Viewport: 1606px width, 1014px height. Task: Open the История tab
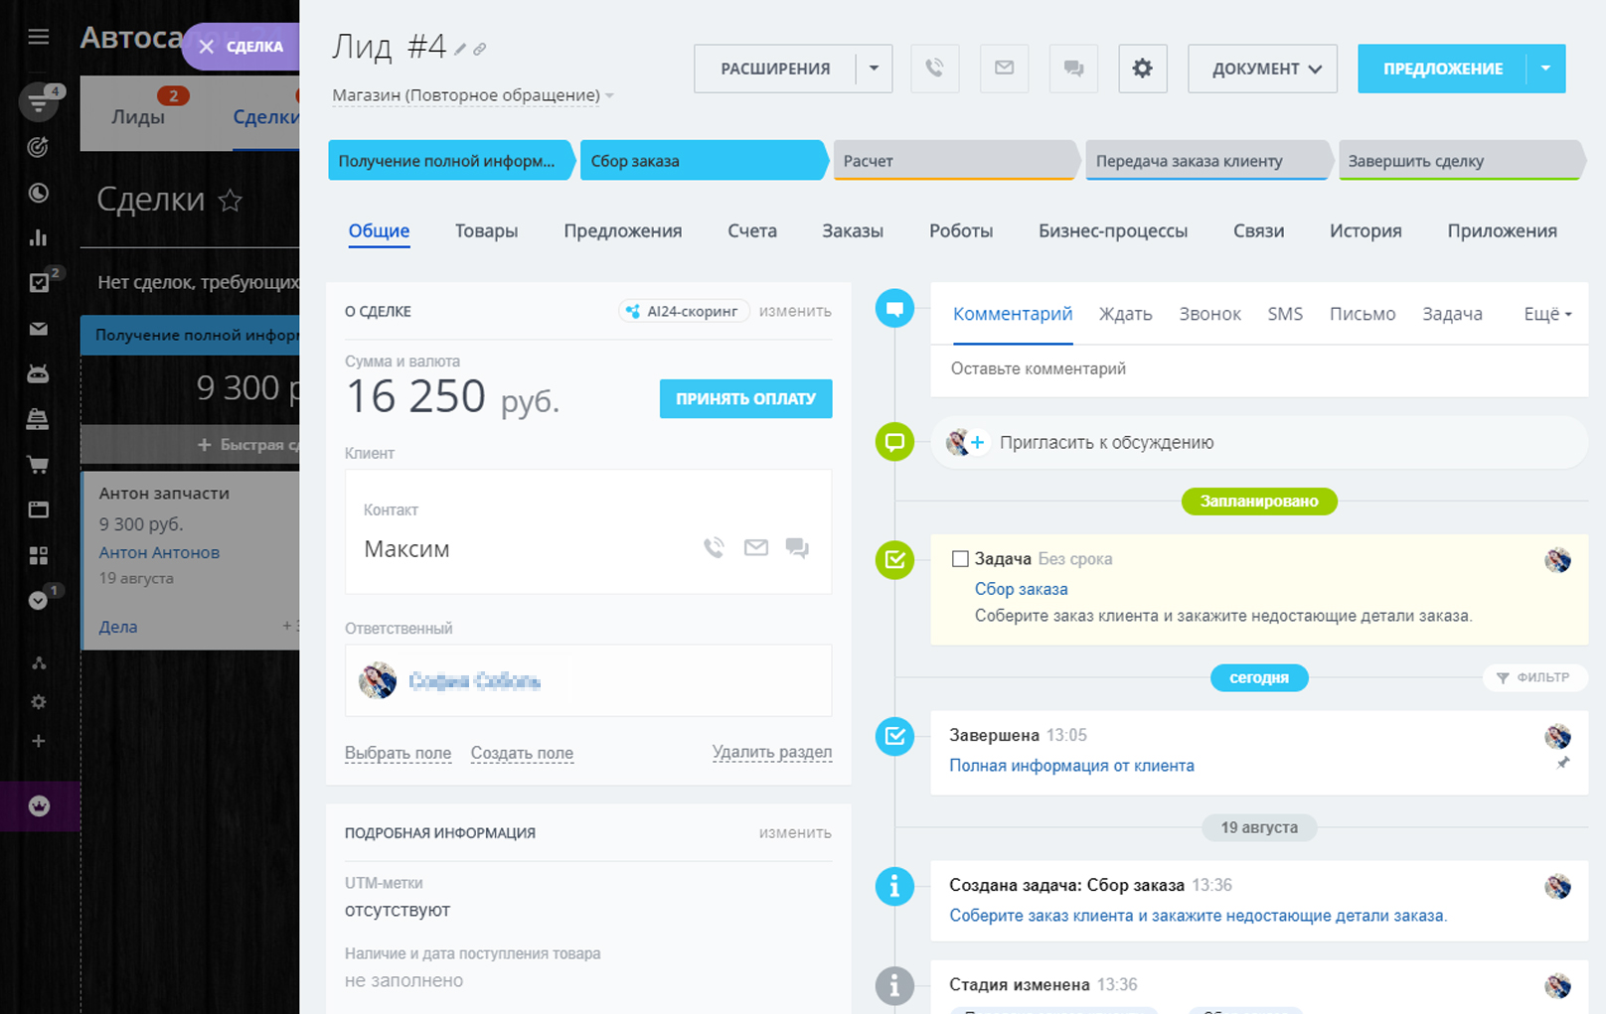(x=1365, y=230)
